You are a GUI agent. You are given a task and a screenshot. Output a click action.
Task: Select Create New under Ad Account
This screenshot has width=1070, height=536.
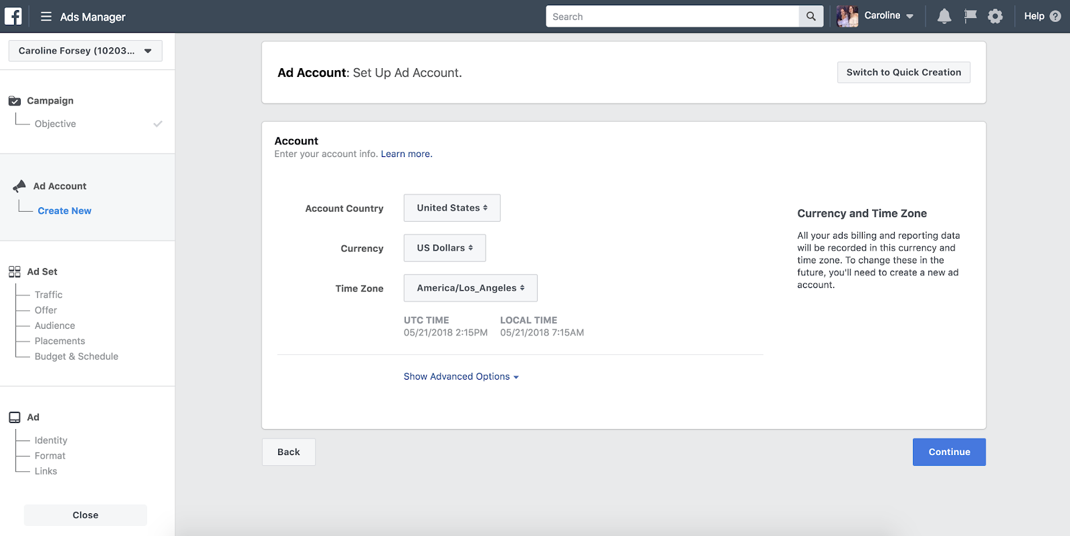pyautogui.click(x=64, y=211)
